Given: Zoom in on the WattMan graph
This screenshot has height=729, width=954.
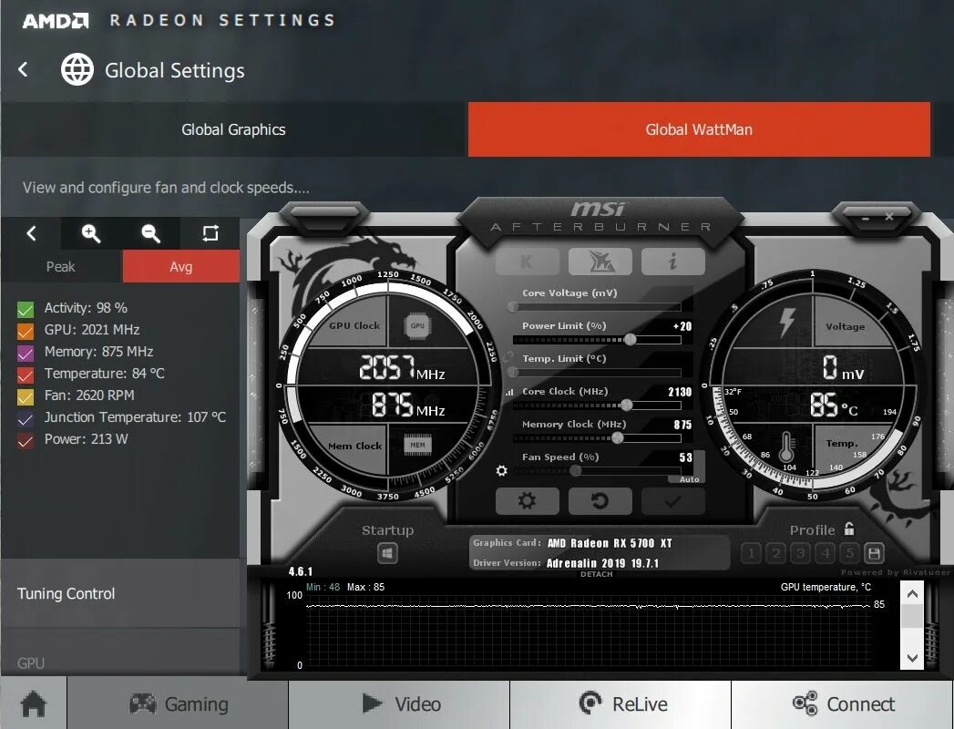Looking at the screenshot, I should [x=90, y=233].
